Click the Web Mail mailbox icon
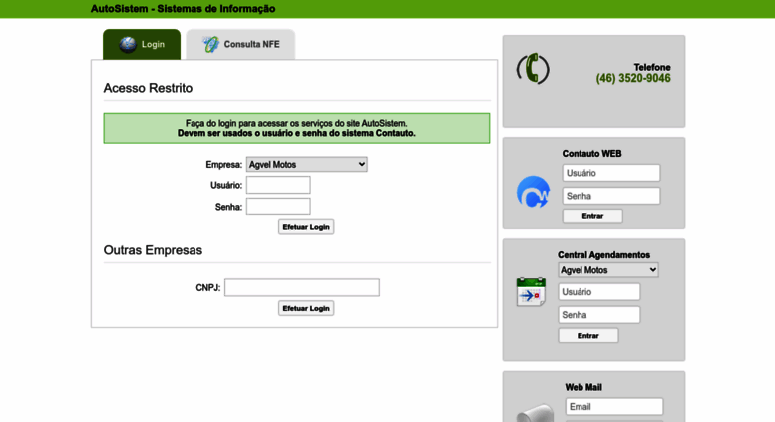This screenshot has height=422, width=775. coord(535,413)
